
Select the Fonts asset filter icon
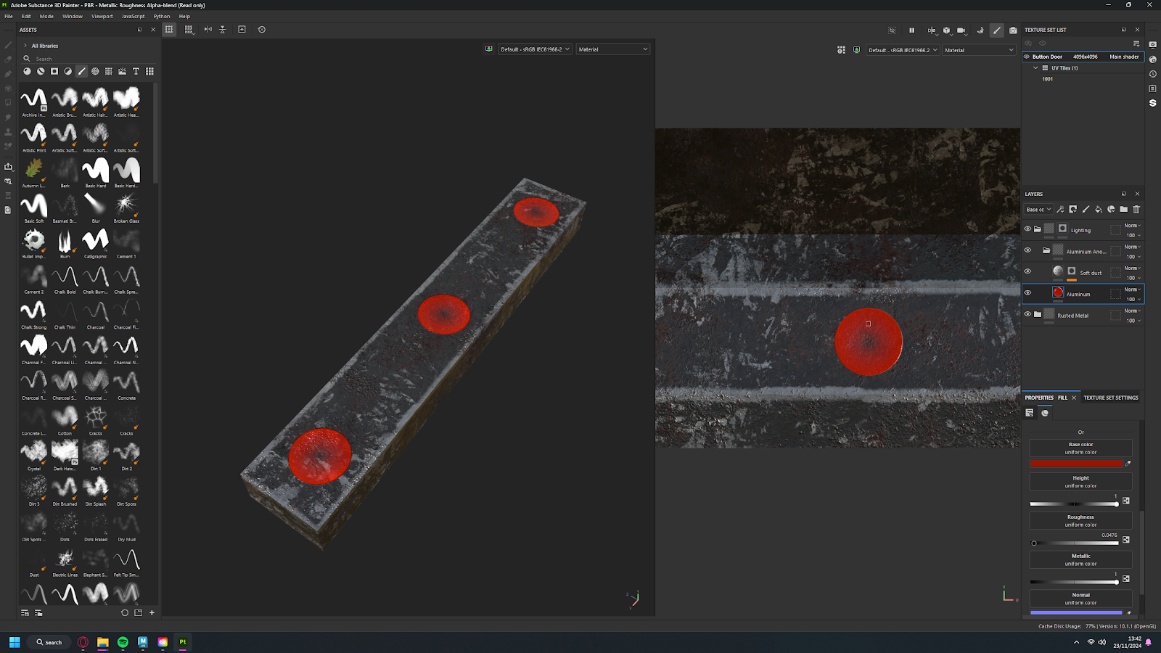[x=136, y=71]
